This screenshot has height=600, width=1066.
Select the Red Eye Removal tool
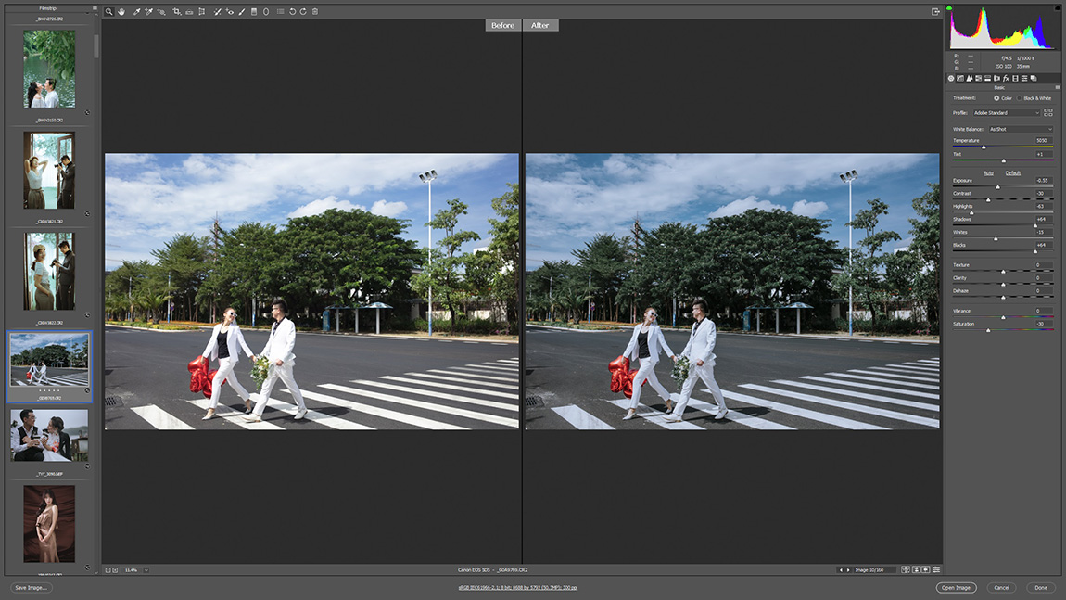click(230, 11)
